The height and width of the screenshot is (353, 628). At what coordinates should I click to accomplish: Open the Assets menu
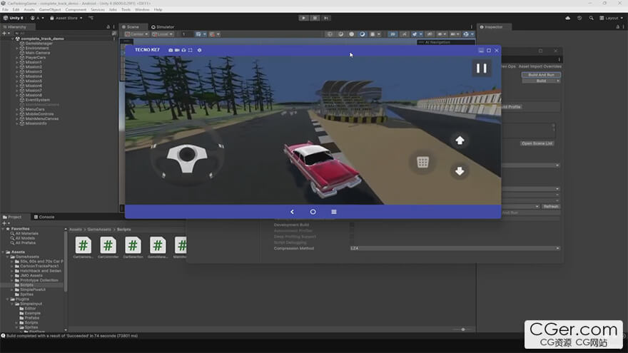coord(29,9)
